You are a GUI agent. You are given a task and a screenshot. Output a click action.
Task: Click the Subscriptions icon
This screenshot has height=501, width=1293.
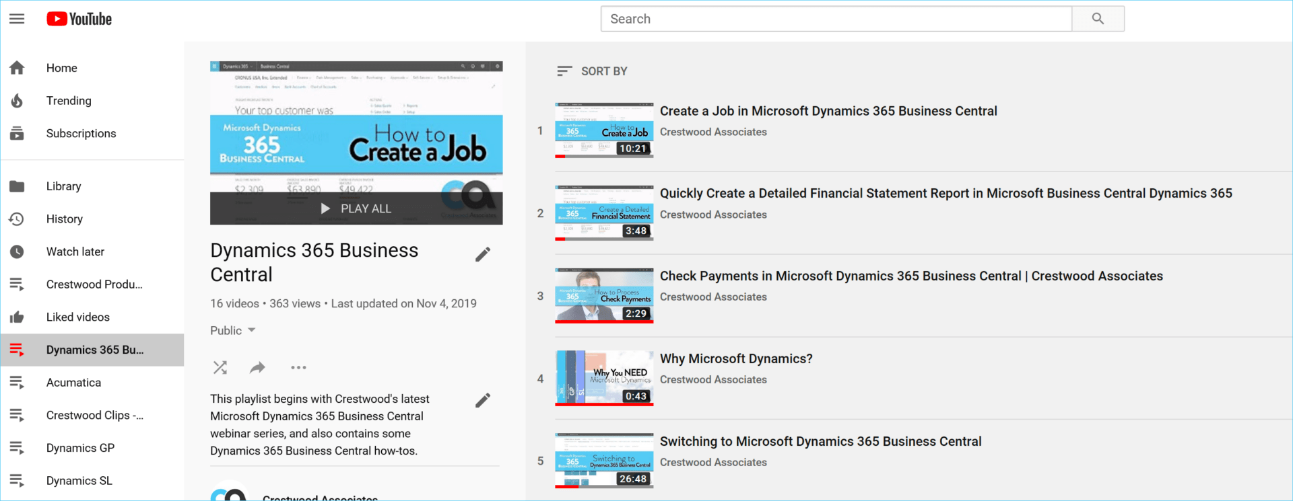(17, 133)
